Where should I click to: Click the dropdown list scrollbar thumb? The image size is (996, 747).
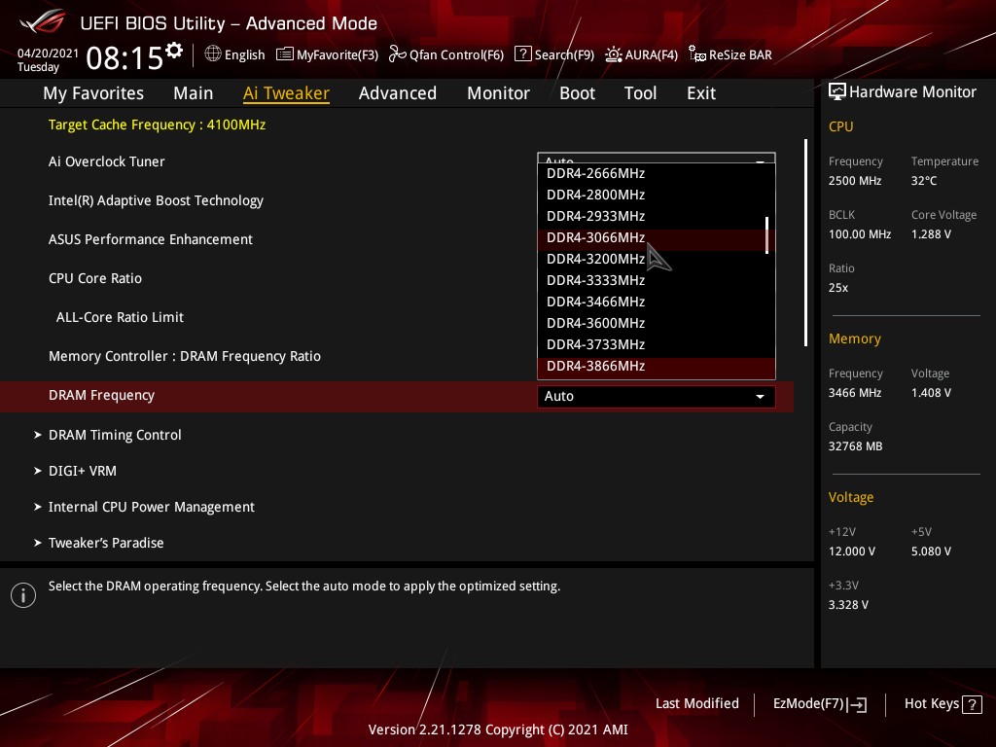click(767, 235)
